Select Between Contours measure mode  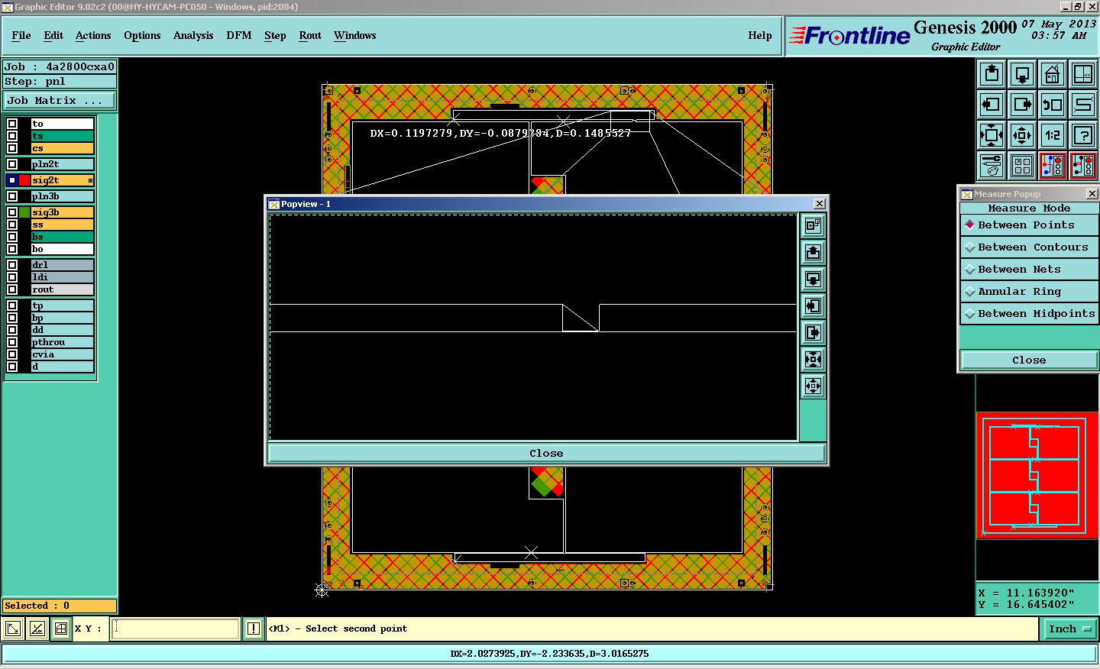1029,247
